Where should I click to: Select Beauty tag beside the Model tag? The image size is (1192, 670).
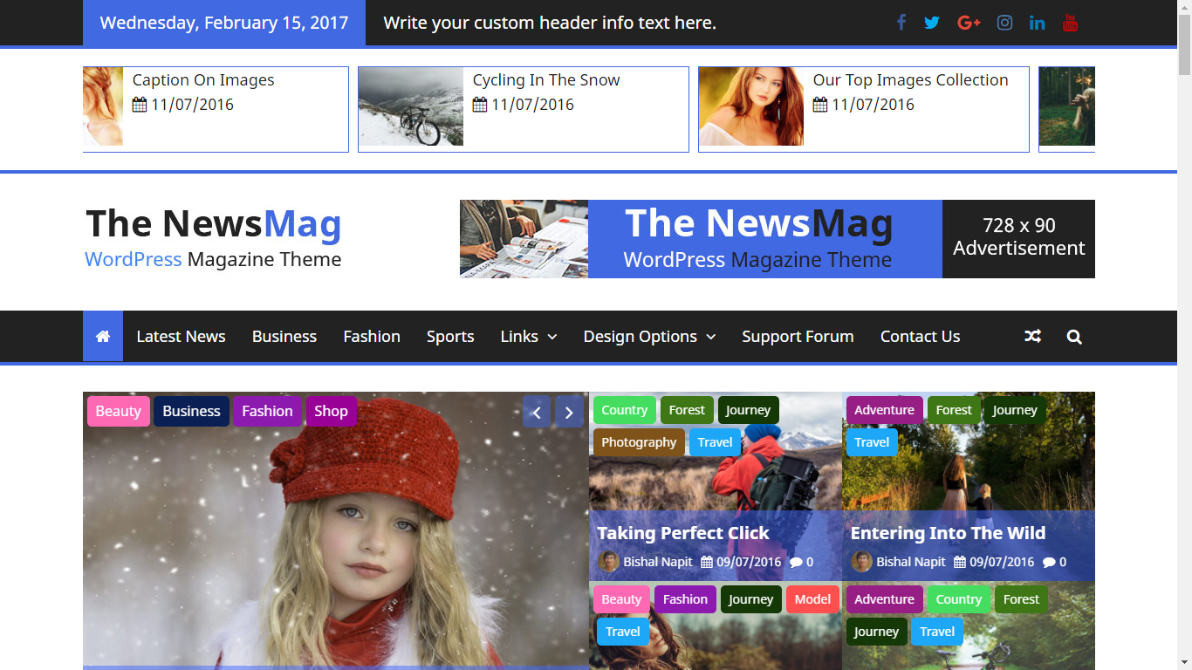point(621,599)
